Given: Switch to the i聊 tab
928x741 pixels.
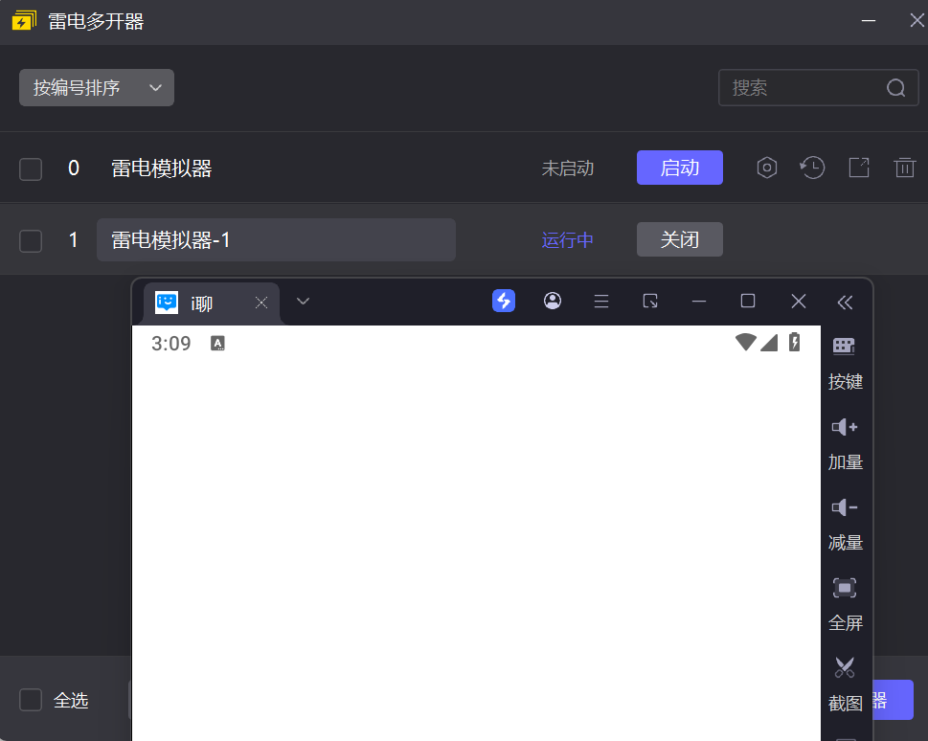Looking at the screenshot, I should (212, 303).
